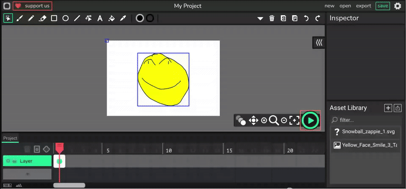Select the Text tool
406x189 pixels.
(x=100, y=18)
